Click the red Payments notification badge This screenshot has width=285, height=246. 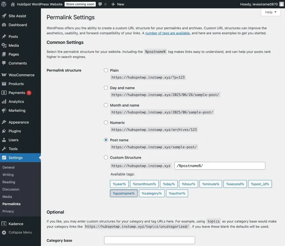(29, 93)
